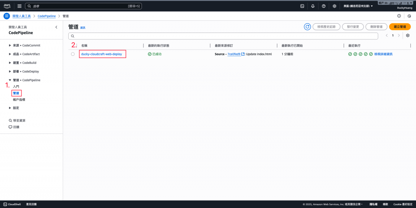Select 管道 in the sidebar
Viewport: 416px width, 208px height.
(16, 93)
